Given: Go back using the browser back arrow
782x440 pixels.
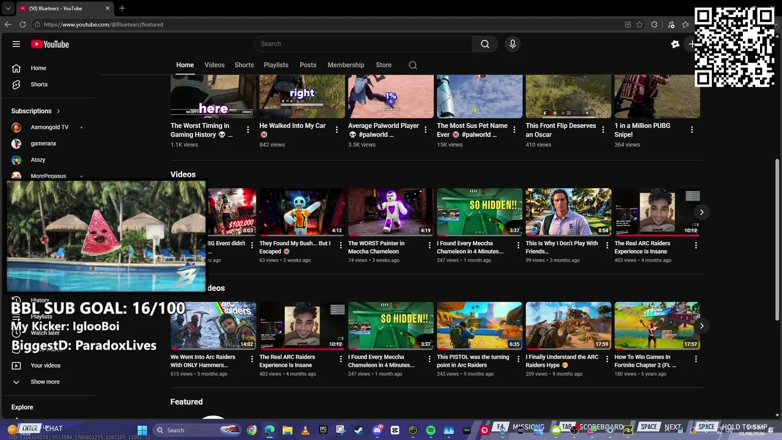Looking at the screenshot, I should tap(8, 24).
